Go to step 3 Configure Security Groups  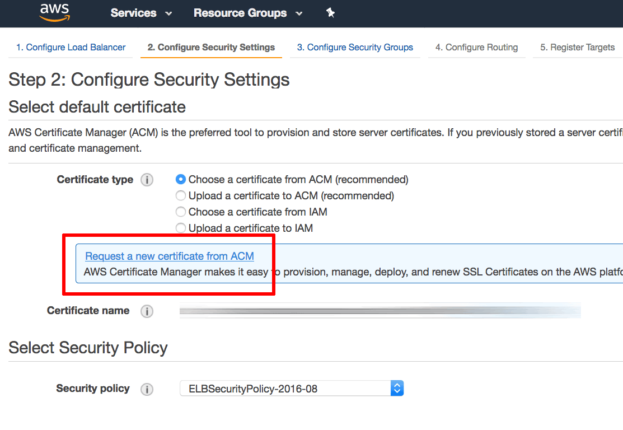355,47
